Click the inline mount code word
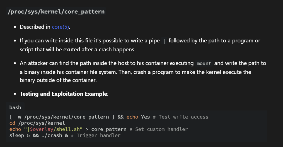283x147 pixels. (204, 64)
